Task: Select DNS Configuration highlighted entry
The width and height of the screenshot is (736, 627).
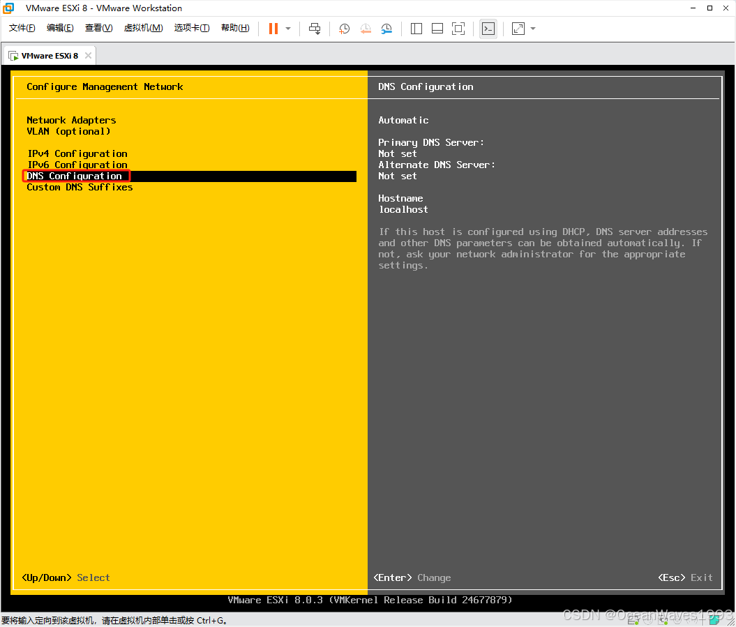Action: (190, 176)
